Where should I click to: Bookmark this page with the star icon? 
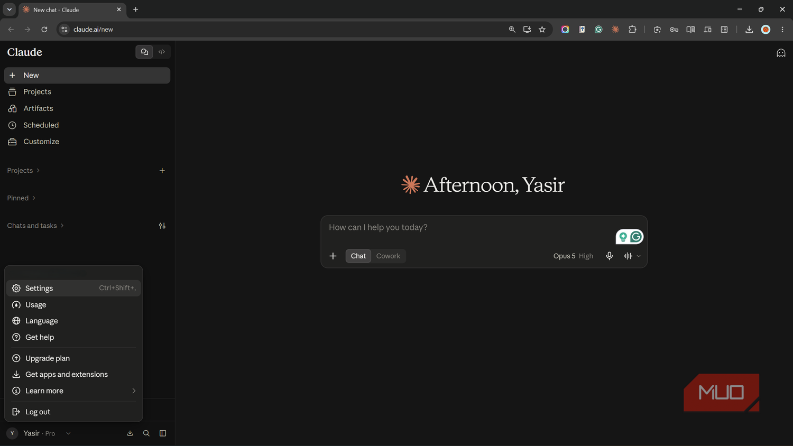(542, 30)
